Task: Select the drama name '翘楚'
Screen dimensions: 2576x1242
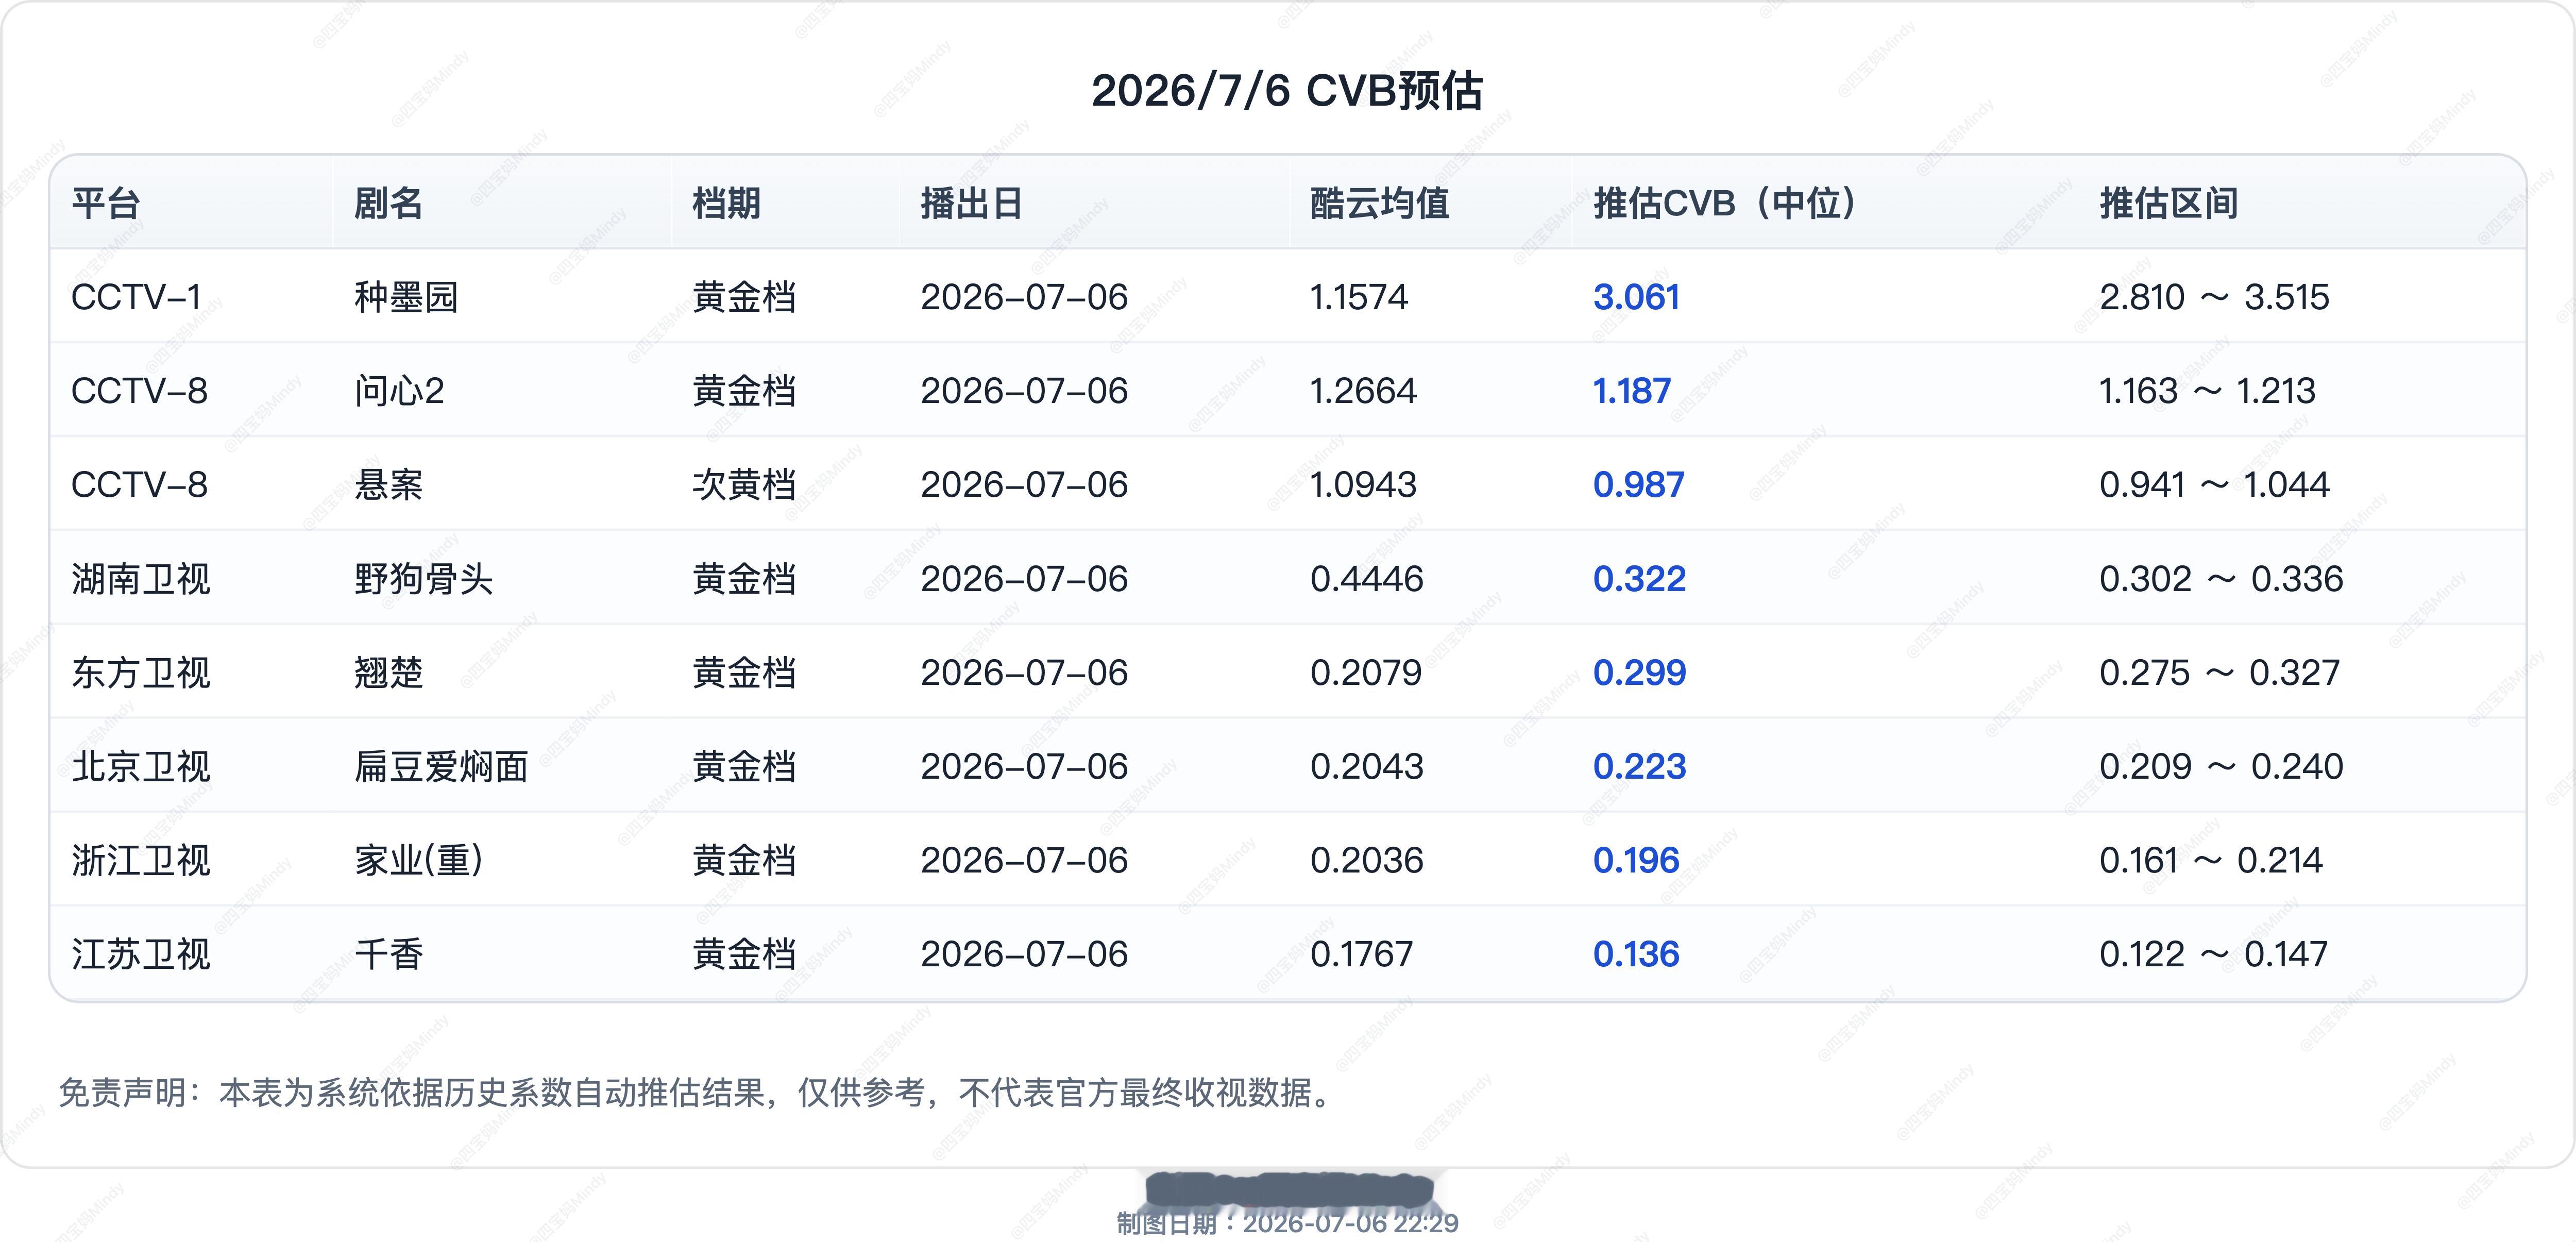Action: tap(388, 673)
